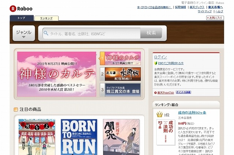Open the サイトマップ link
Screen dimensions: 234x155
click(x=205, y=11)
